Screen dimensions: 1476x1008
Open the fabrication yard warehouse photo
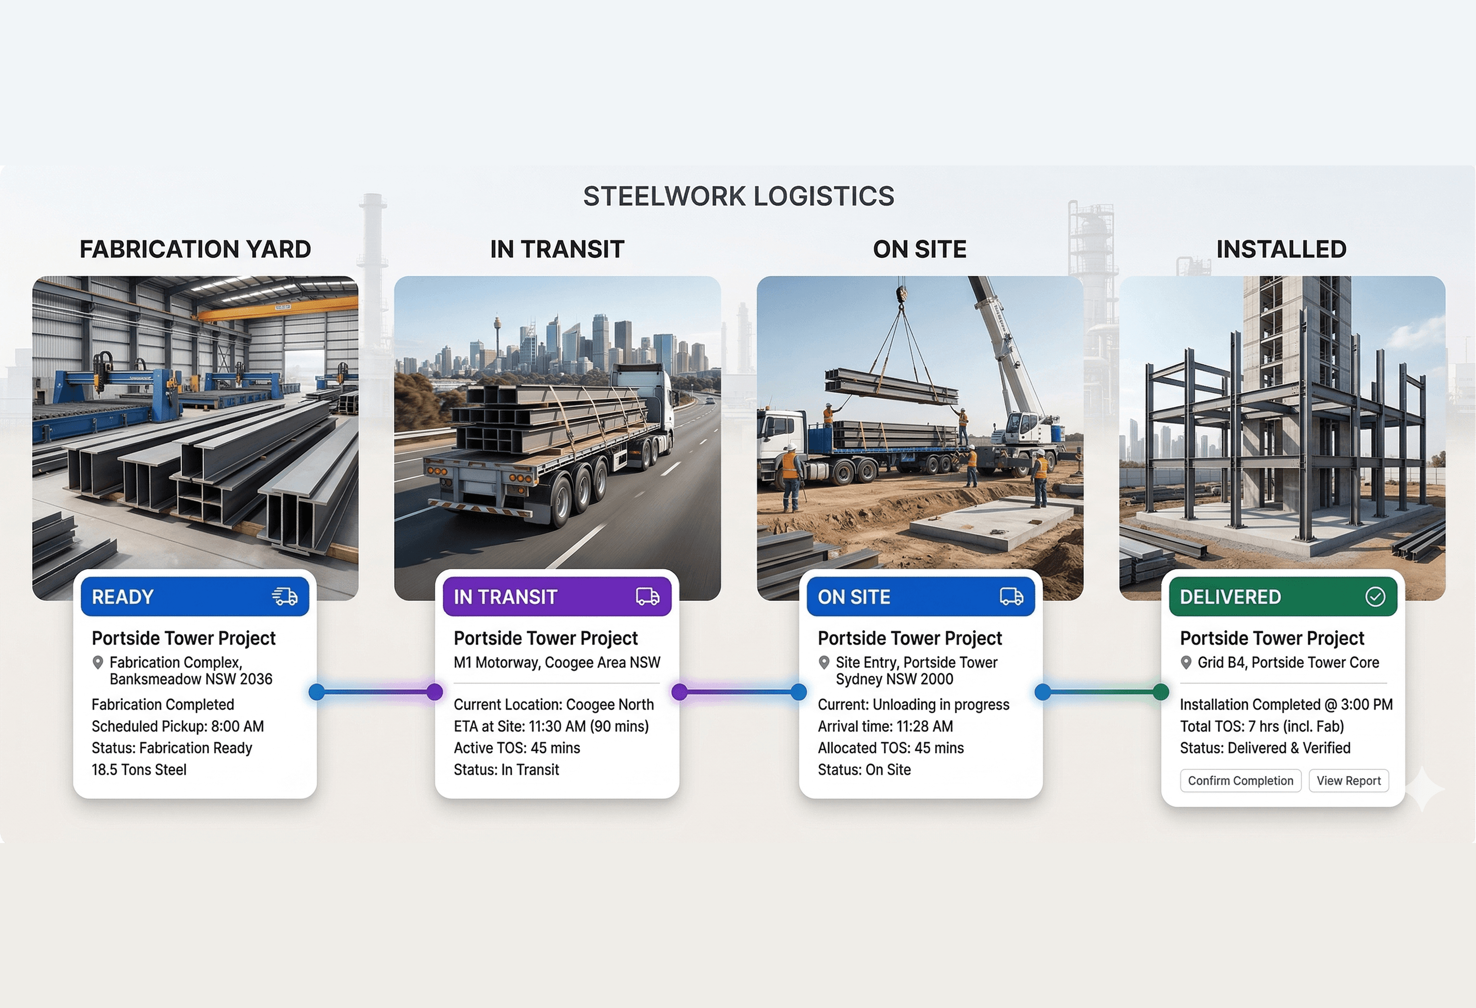coord(195,419)
